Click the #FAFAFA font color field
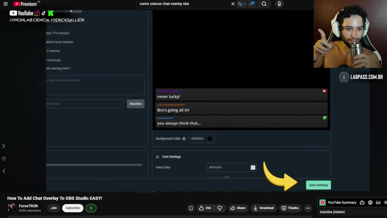 point(232,167)
